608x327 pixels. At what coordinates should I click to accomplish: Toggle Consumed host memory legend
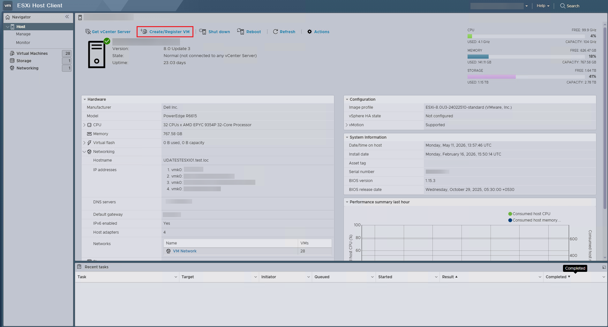click(534, 220)
